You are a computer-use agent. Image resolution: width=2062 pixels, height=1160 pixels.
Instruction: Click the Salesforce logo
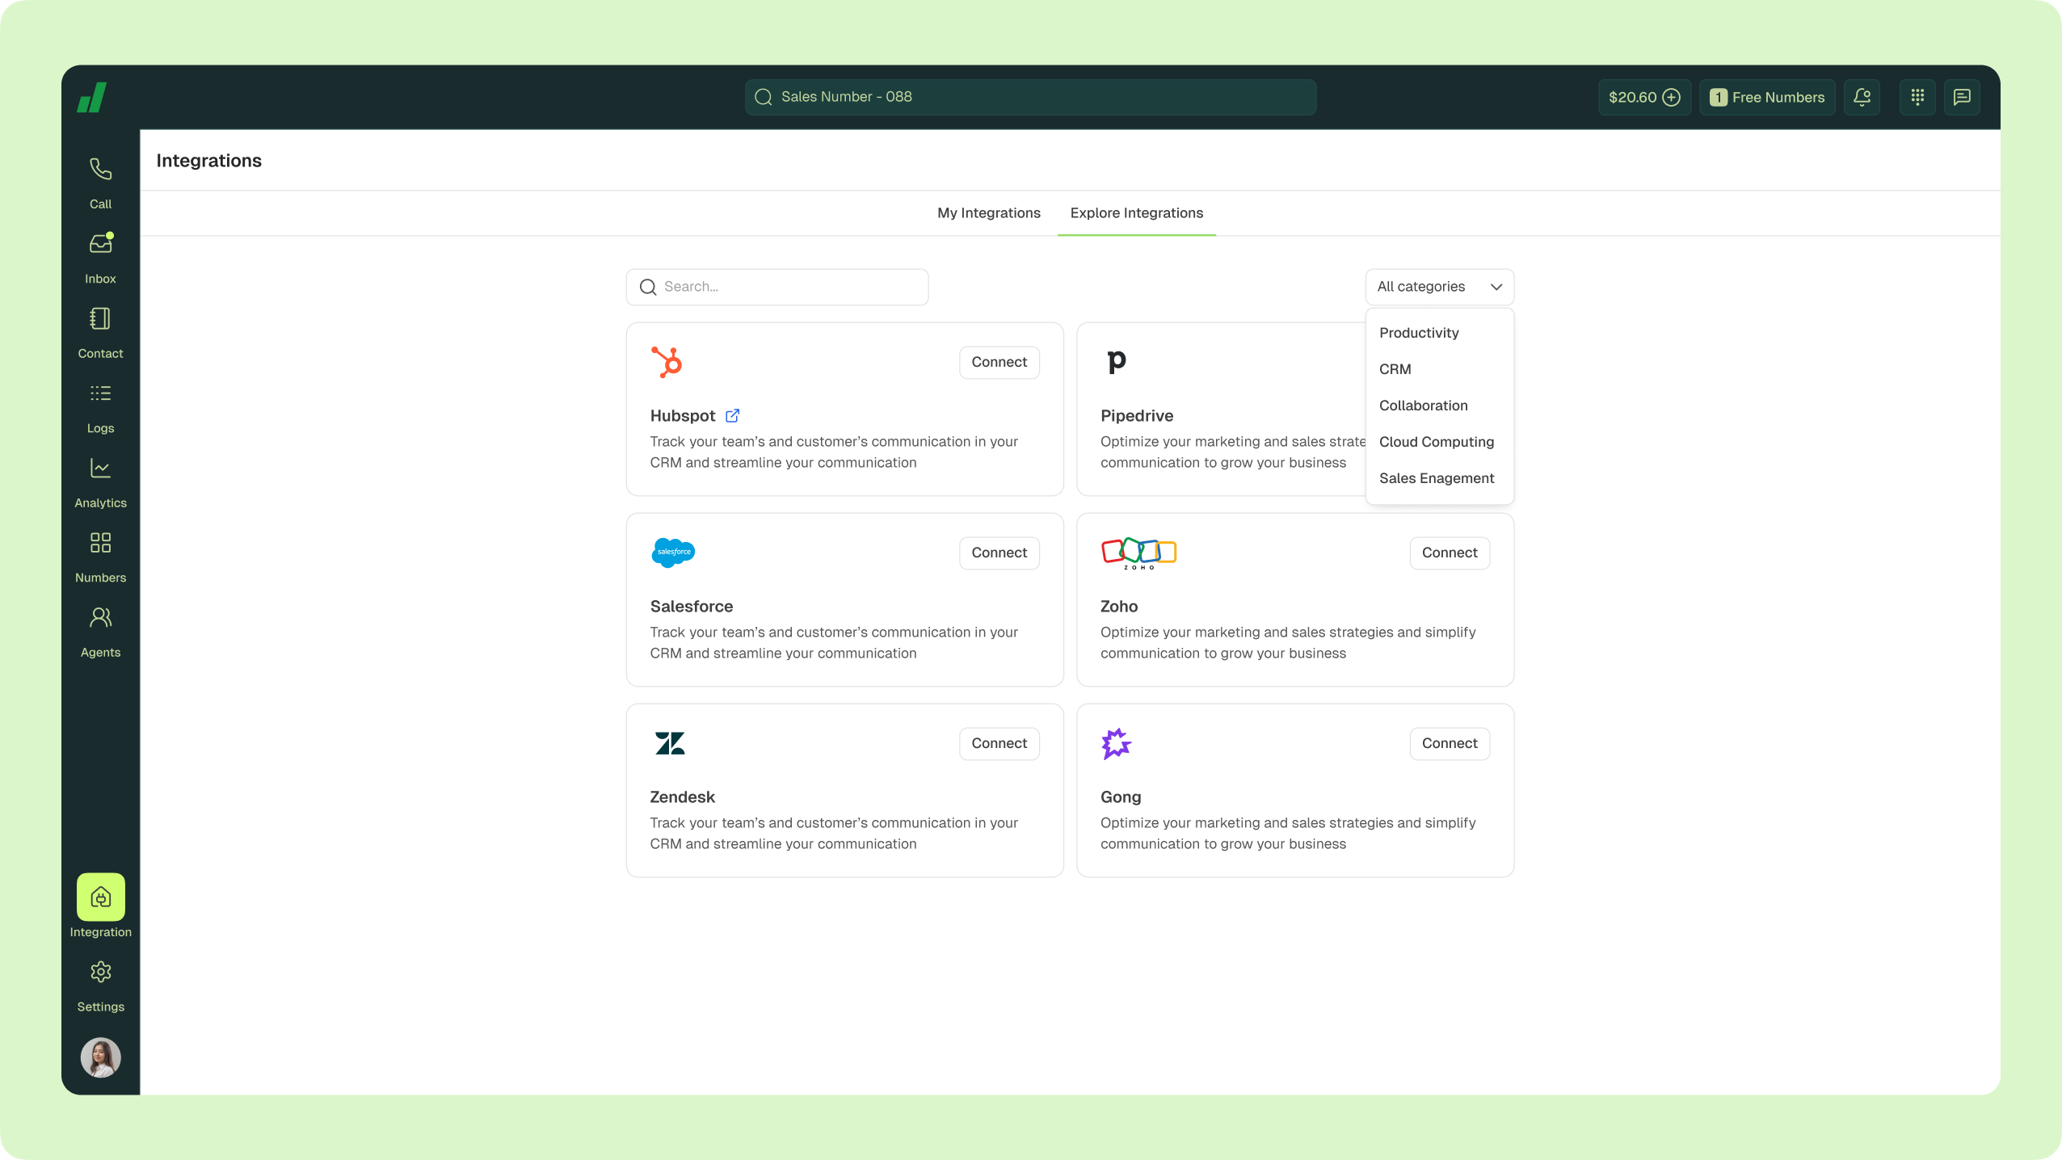[x=673, y=553]
